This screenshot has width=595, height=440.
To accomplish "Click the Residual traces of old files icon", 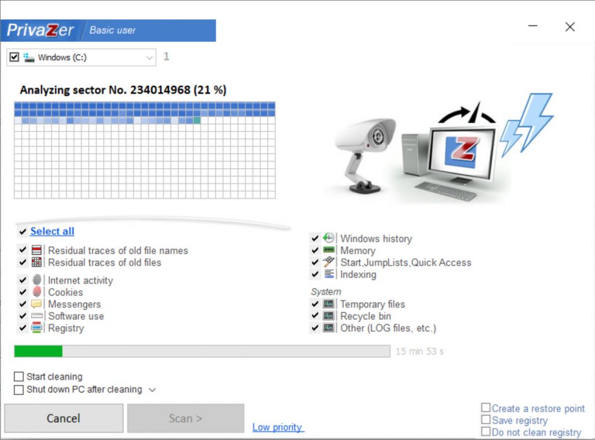I will [37, 262].
